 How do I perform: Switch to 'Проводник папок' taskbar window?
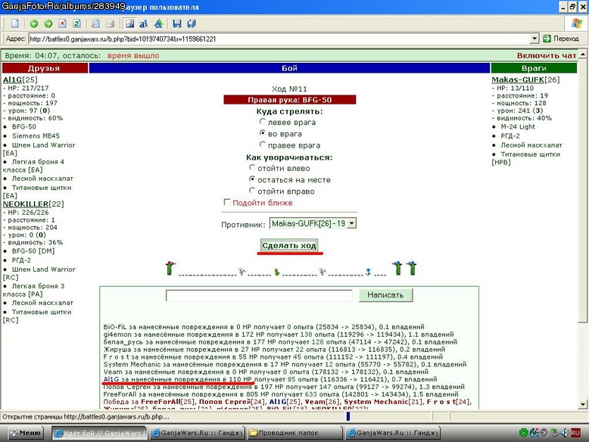(294, 433)
